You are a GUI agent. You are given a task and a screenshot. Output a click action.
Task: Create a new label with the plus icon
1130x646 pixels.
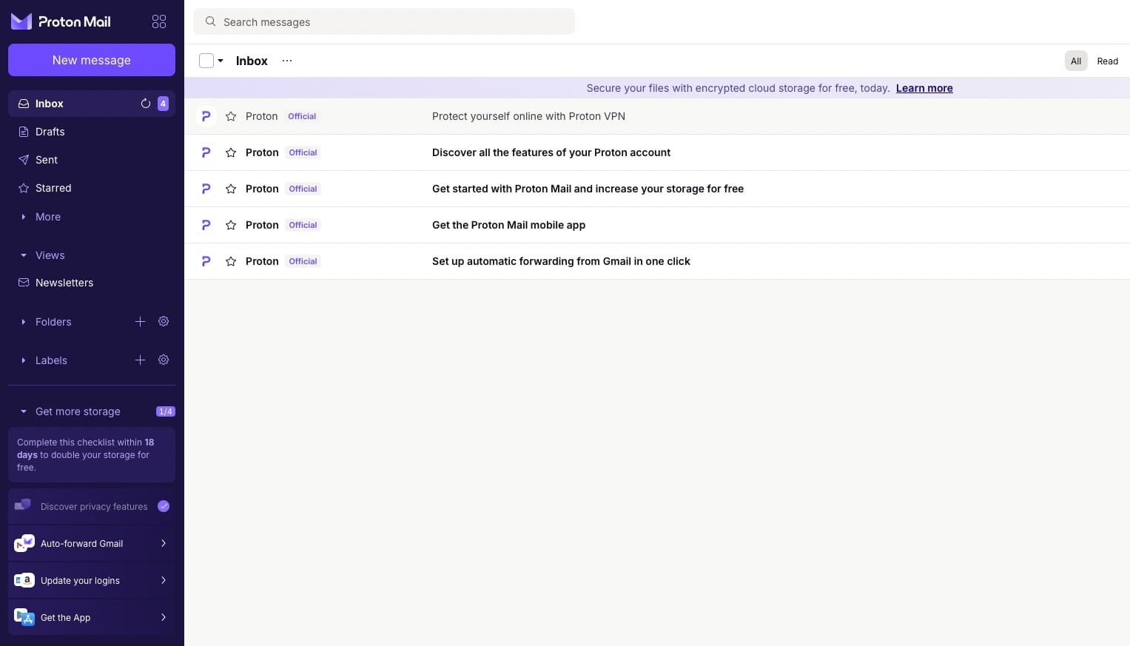140,360
